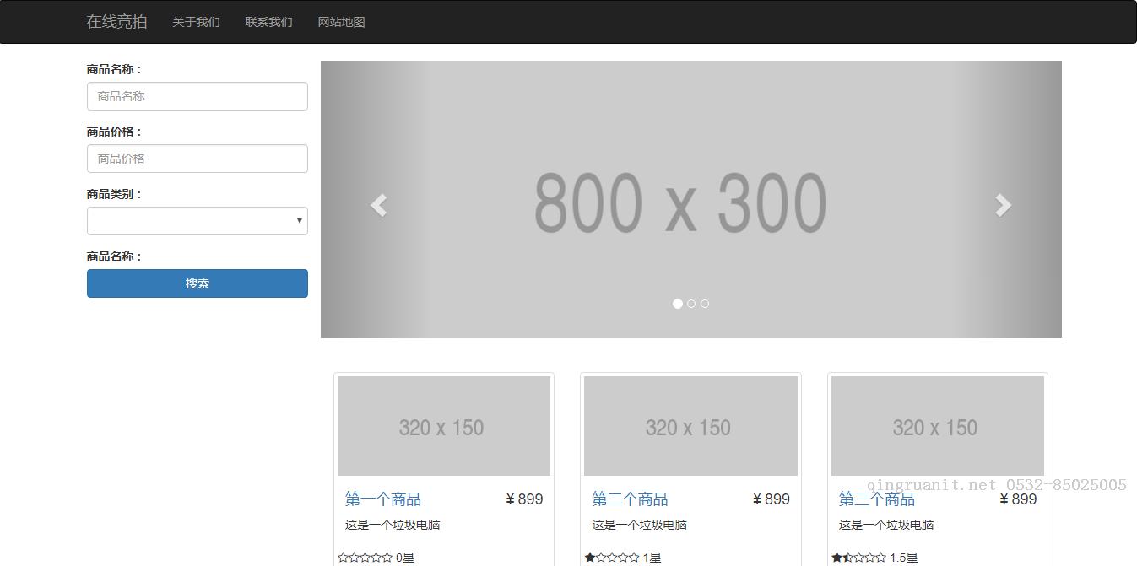Viewport: 1137px width, 566px height.
Task: Click the carousel previous arrow
Action: 379,204
